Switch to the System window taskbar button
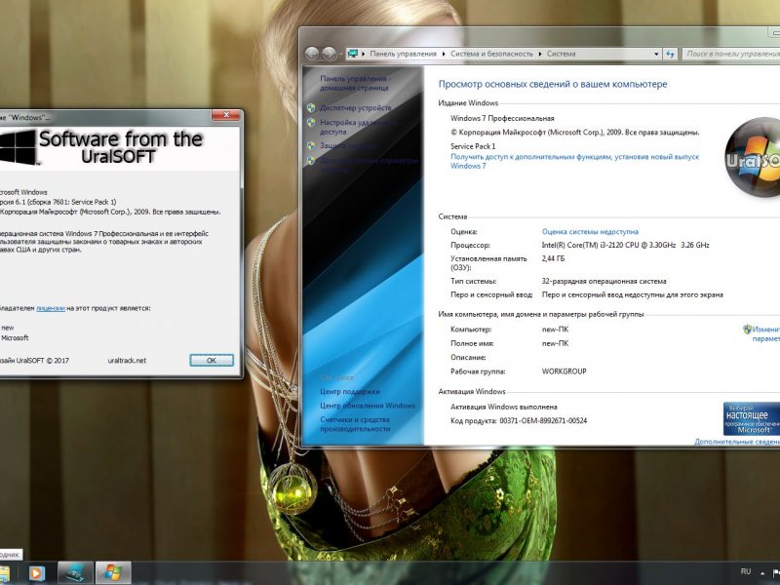This screenshot has height=585, width=780. tap(75, 572)
